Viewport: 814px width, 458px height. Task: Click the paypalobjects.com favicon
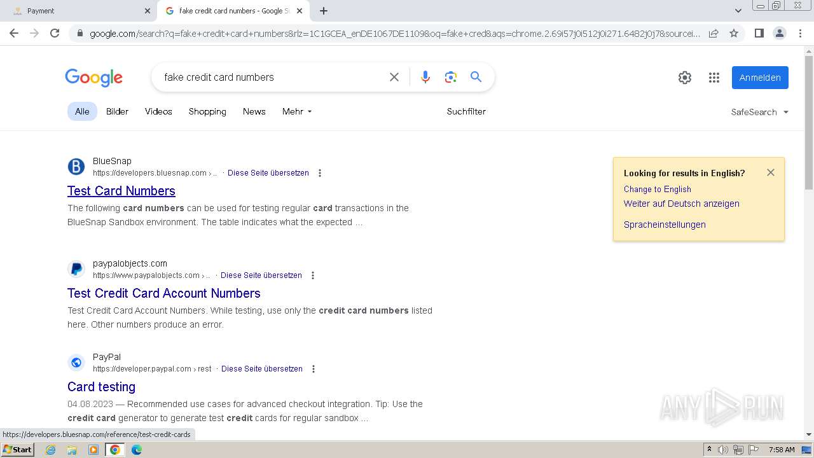pos(76,269)
